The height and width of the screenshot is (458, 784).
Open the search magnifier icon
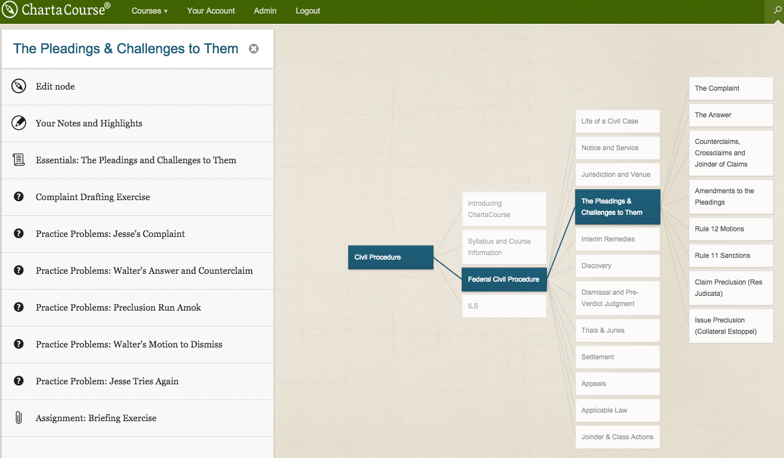tap(777, 11)
